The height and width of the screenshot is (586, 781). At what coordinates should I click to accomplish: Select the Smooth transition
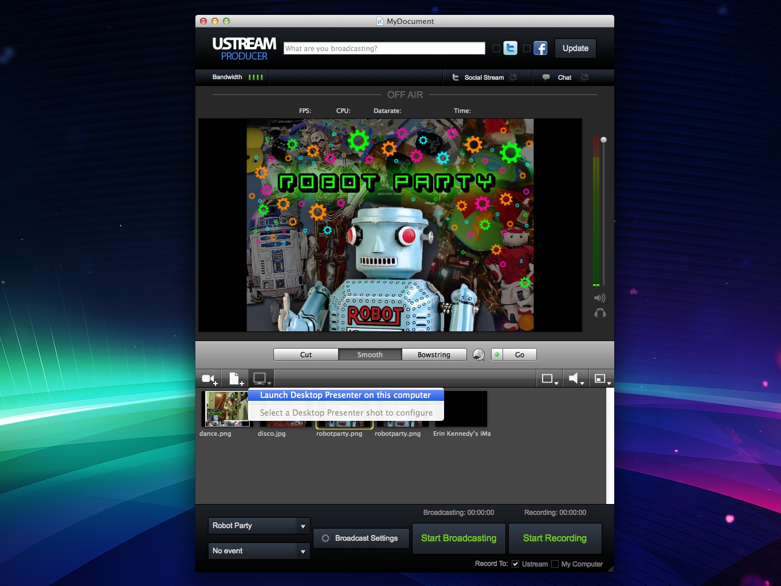coord(370,355)
